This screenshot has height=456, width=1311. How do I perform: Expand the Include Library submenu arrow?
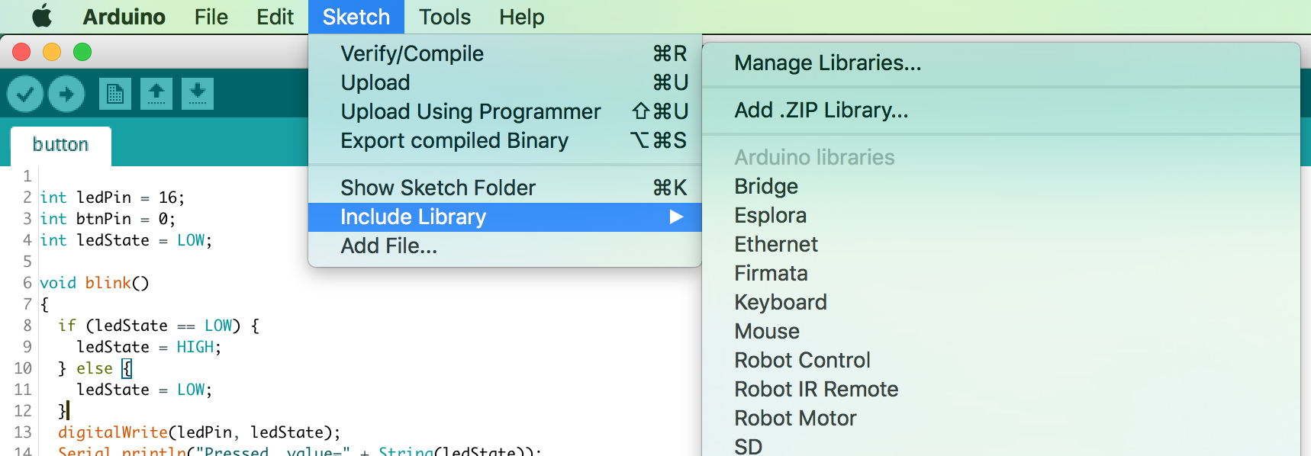click(x=676, y=217)
